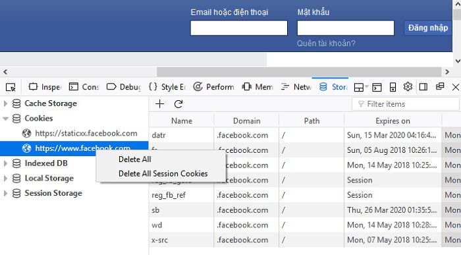461x255 pixels.
Task: Toggle the split console icon
Action: (377, 87)
